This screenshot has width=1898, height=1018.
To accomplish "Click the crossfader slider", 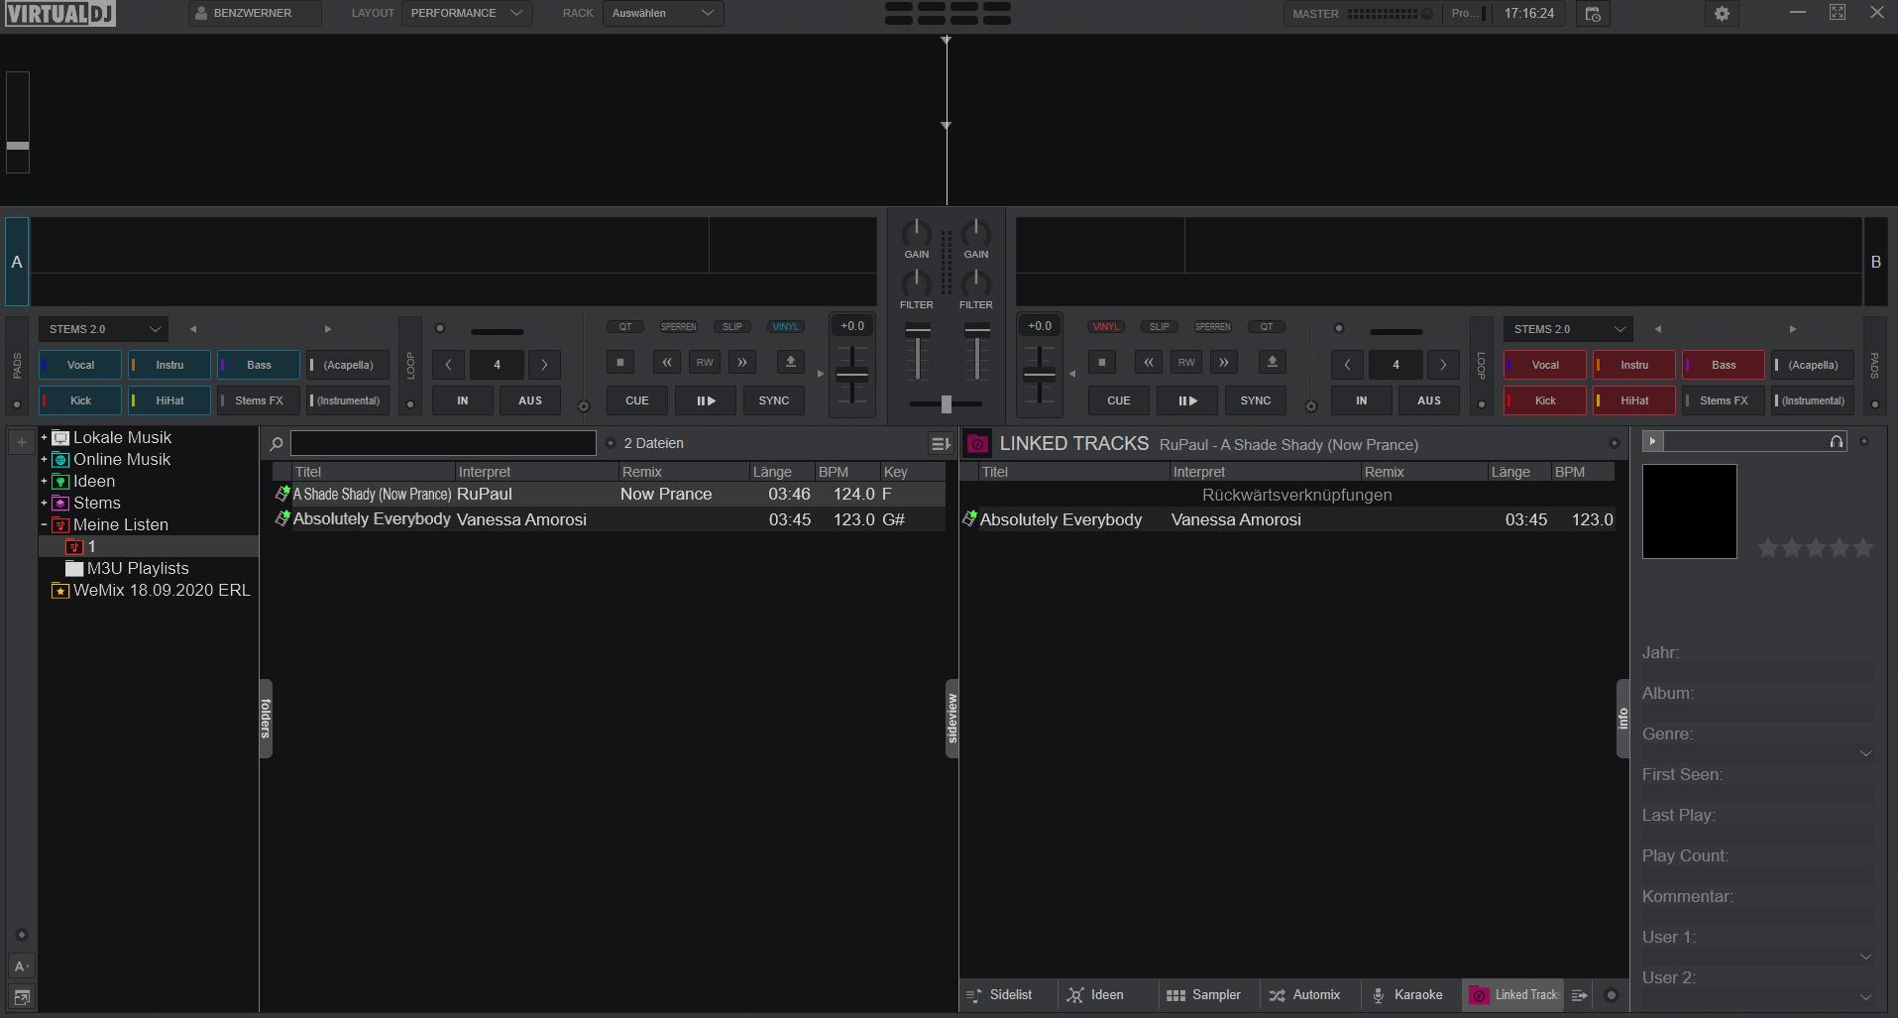I will point(947,404).
